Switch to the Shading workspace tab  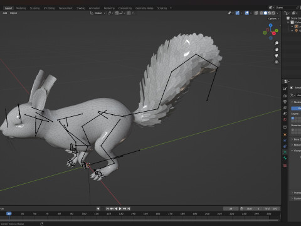tap(81, 8)
